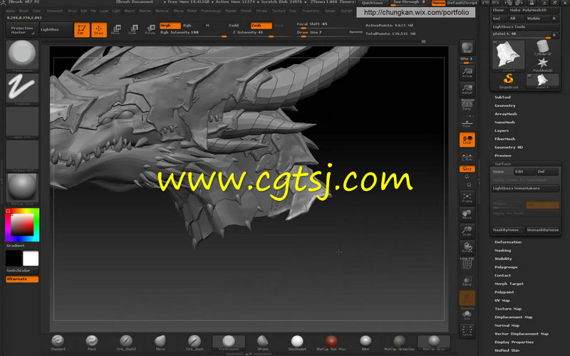Viewport: 570px width, 356px height.
Task: Expand the Geometry section
Action: point(505,105)
